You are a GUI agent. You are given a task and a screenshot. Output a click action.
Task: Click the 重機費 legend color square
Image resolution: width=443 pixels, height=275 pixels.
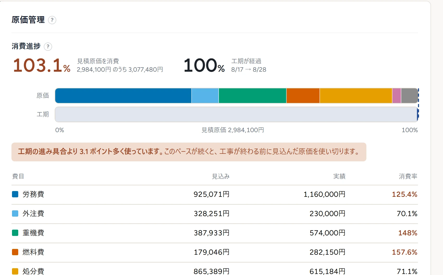[x=15, y=233]
